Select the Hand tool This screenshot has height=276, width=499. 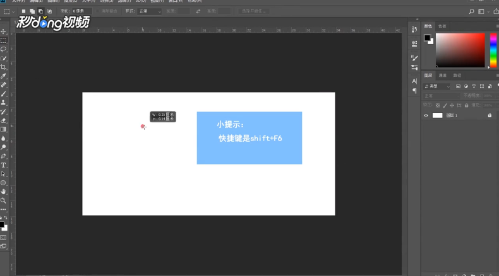[x=4, y=192]
